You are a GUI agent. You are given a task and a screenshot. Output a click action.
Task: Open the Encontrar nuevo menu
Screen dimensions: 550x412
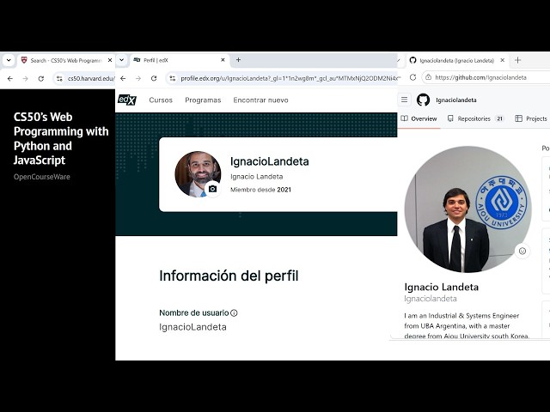coord(260,100)
